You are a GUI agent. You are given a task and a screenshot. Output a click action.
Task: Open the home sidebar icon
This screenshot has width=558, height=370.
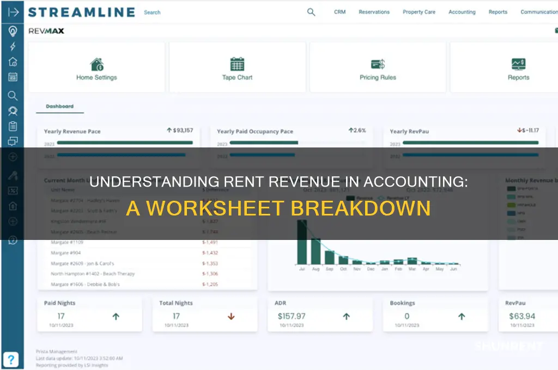pyautogui.click(x=13, y=62)
